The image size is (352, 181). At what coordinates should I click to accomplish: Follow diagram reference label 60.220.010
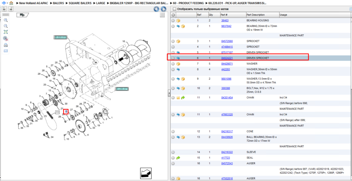pyautogui.click(x=61, y=37)
